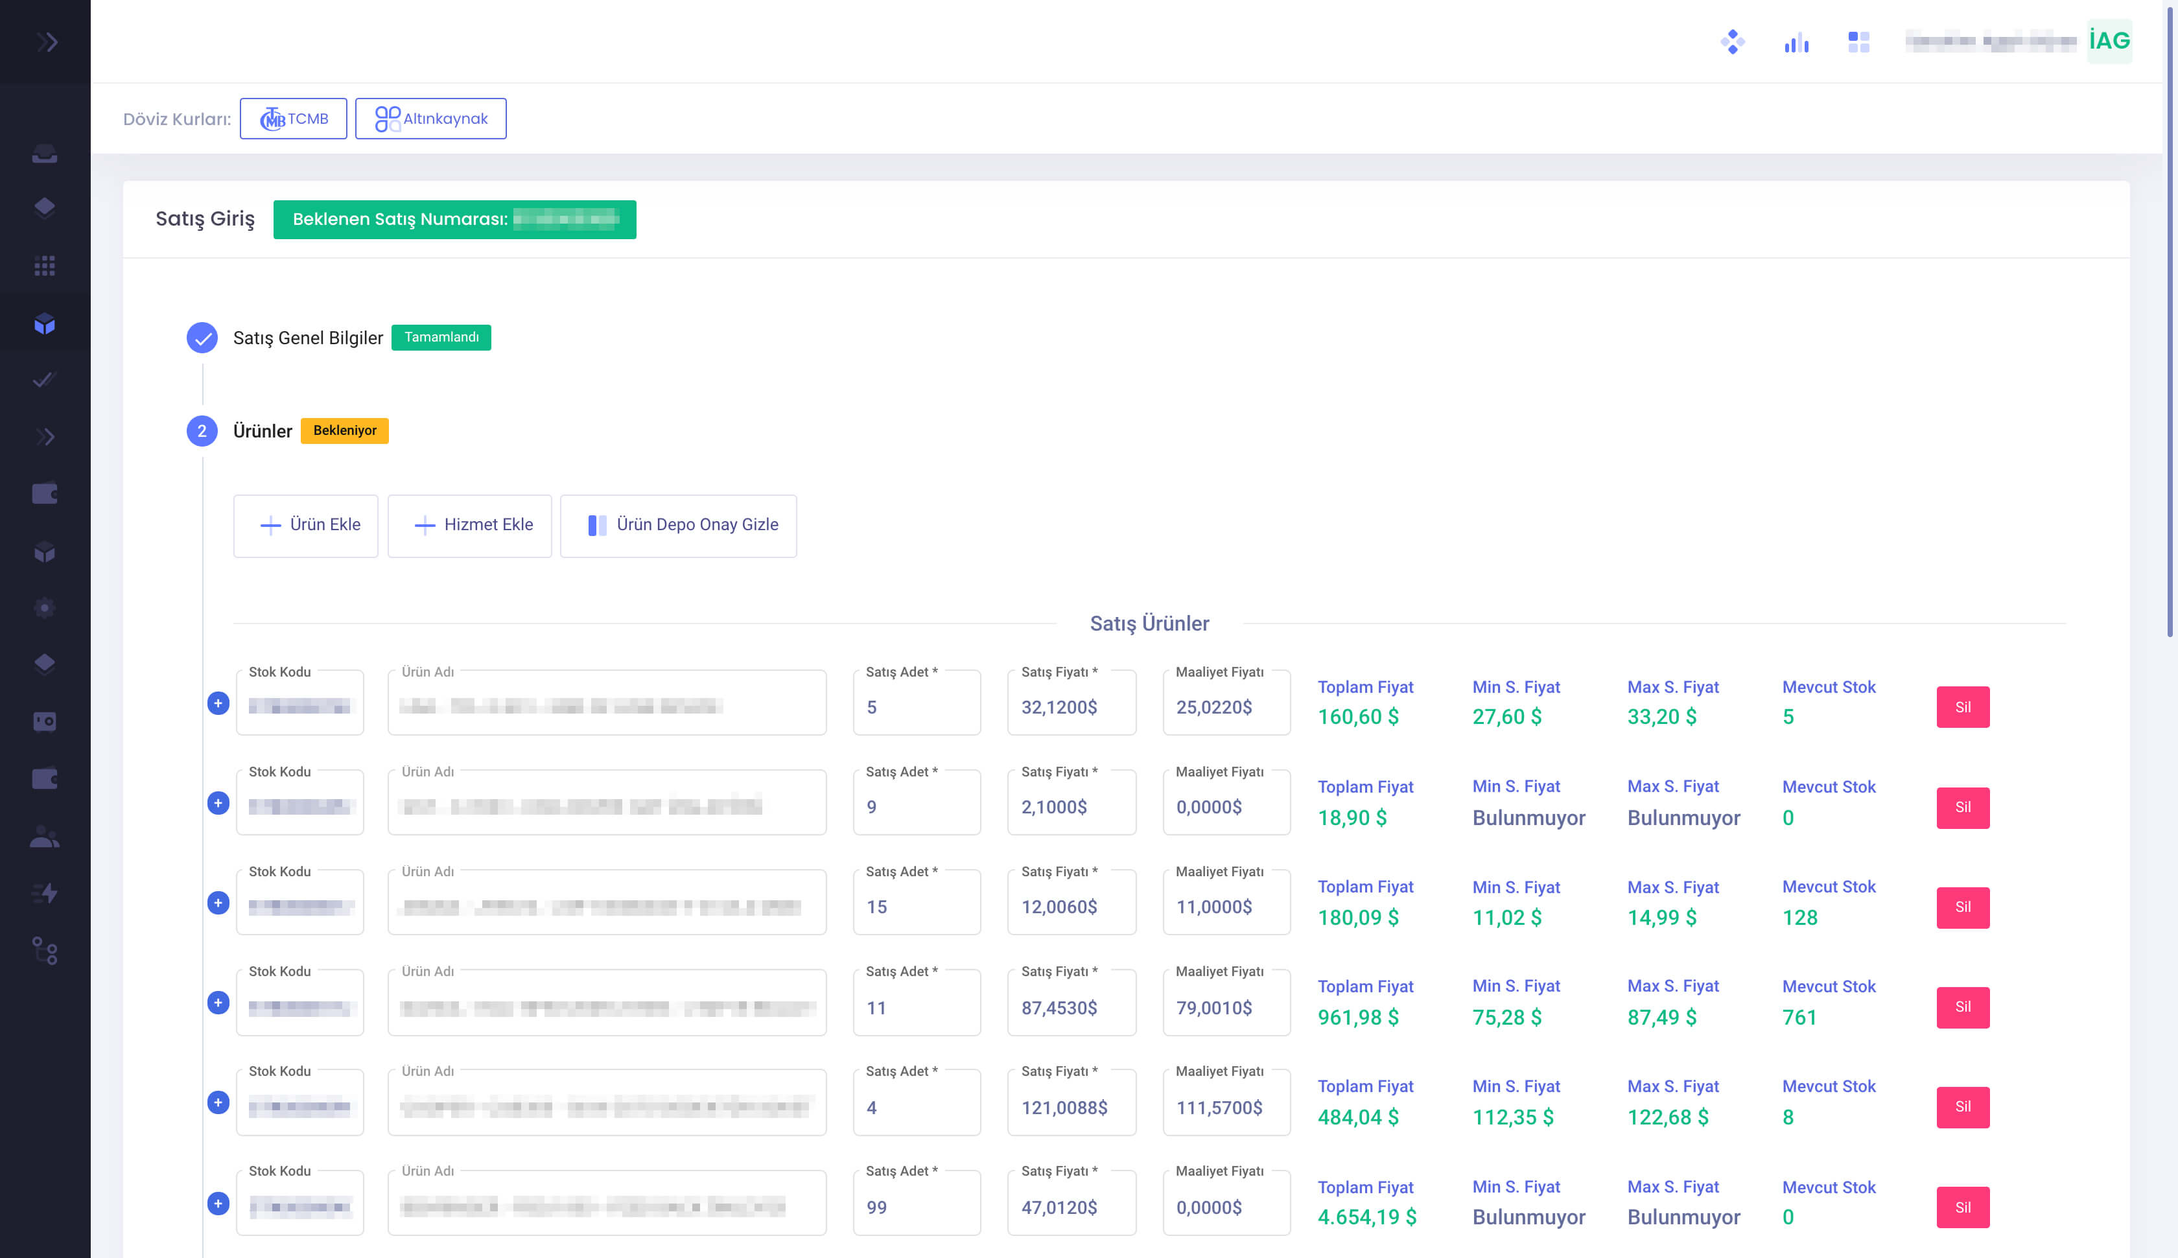Delete the row totaling 4.654,19 $

[1963, 1207]
